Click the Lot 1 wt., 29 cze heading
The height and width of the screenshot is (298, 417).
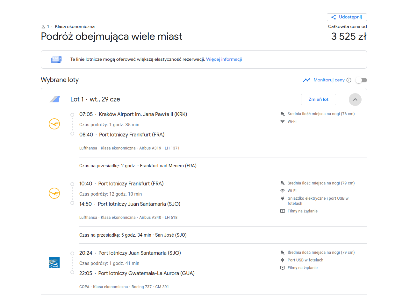(95, 99)
